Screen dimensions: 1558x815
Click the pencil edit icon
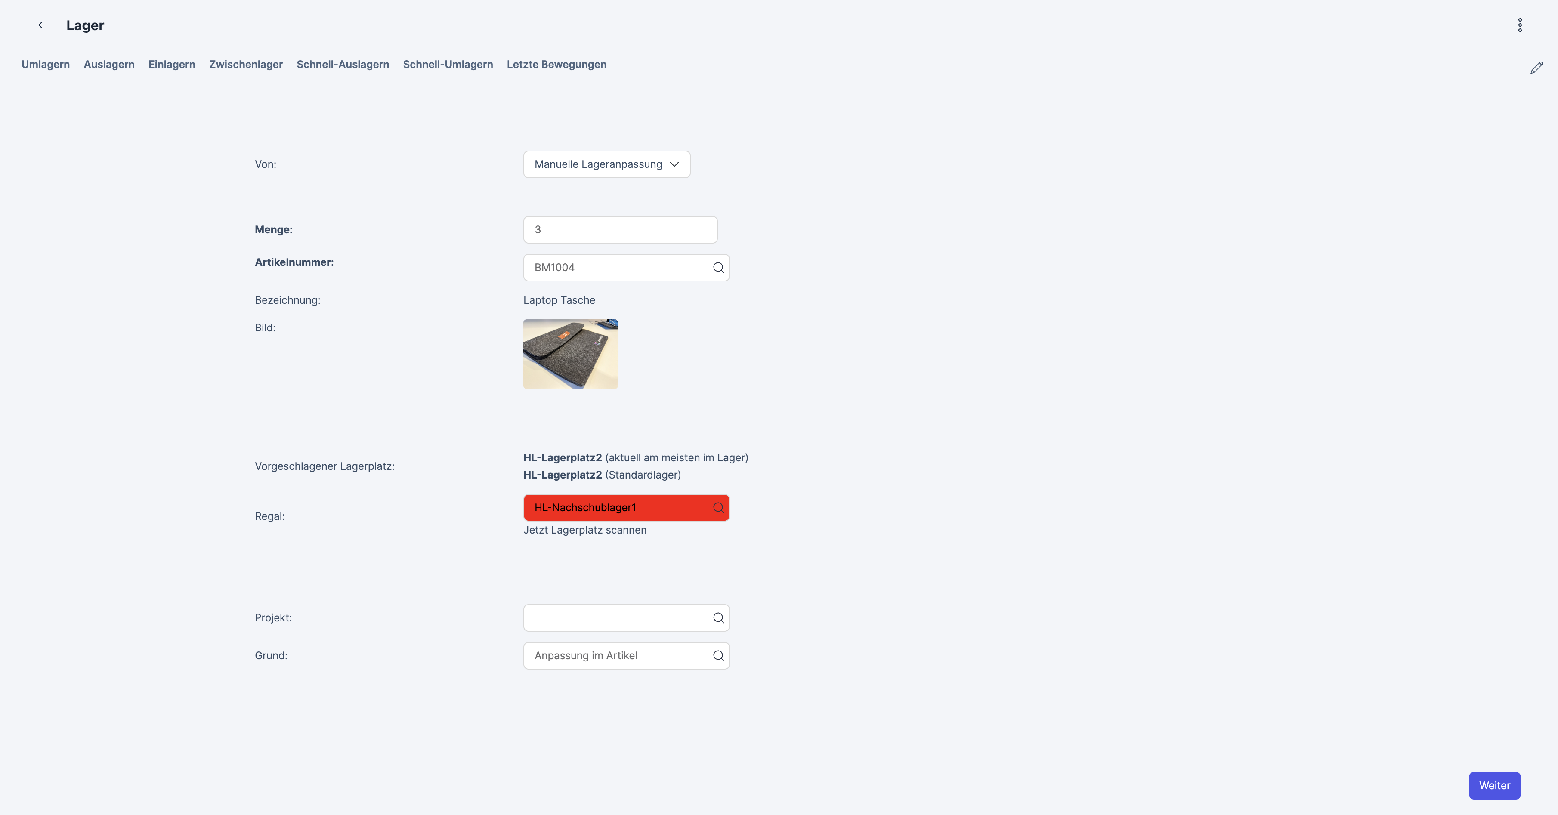(x=1536, y=68)
